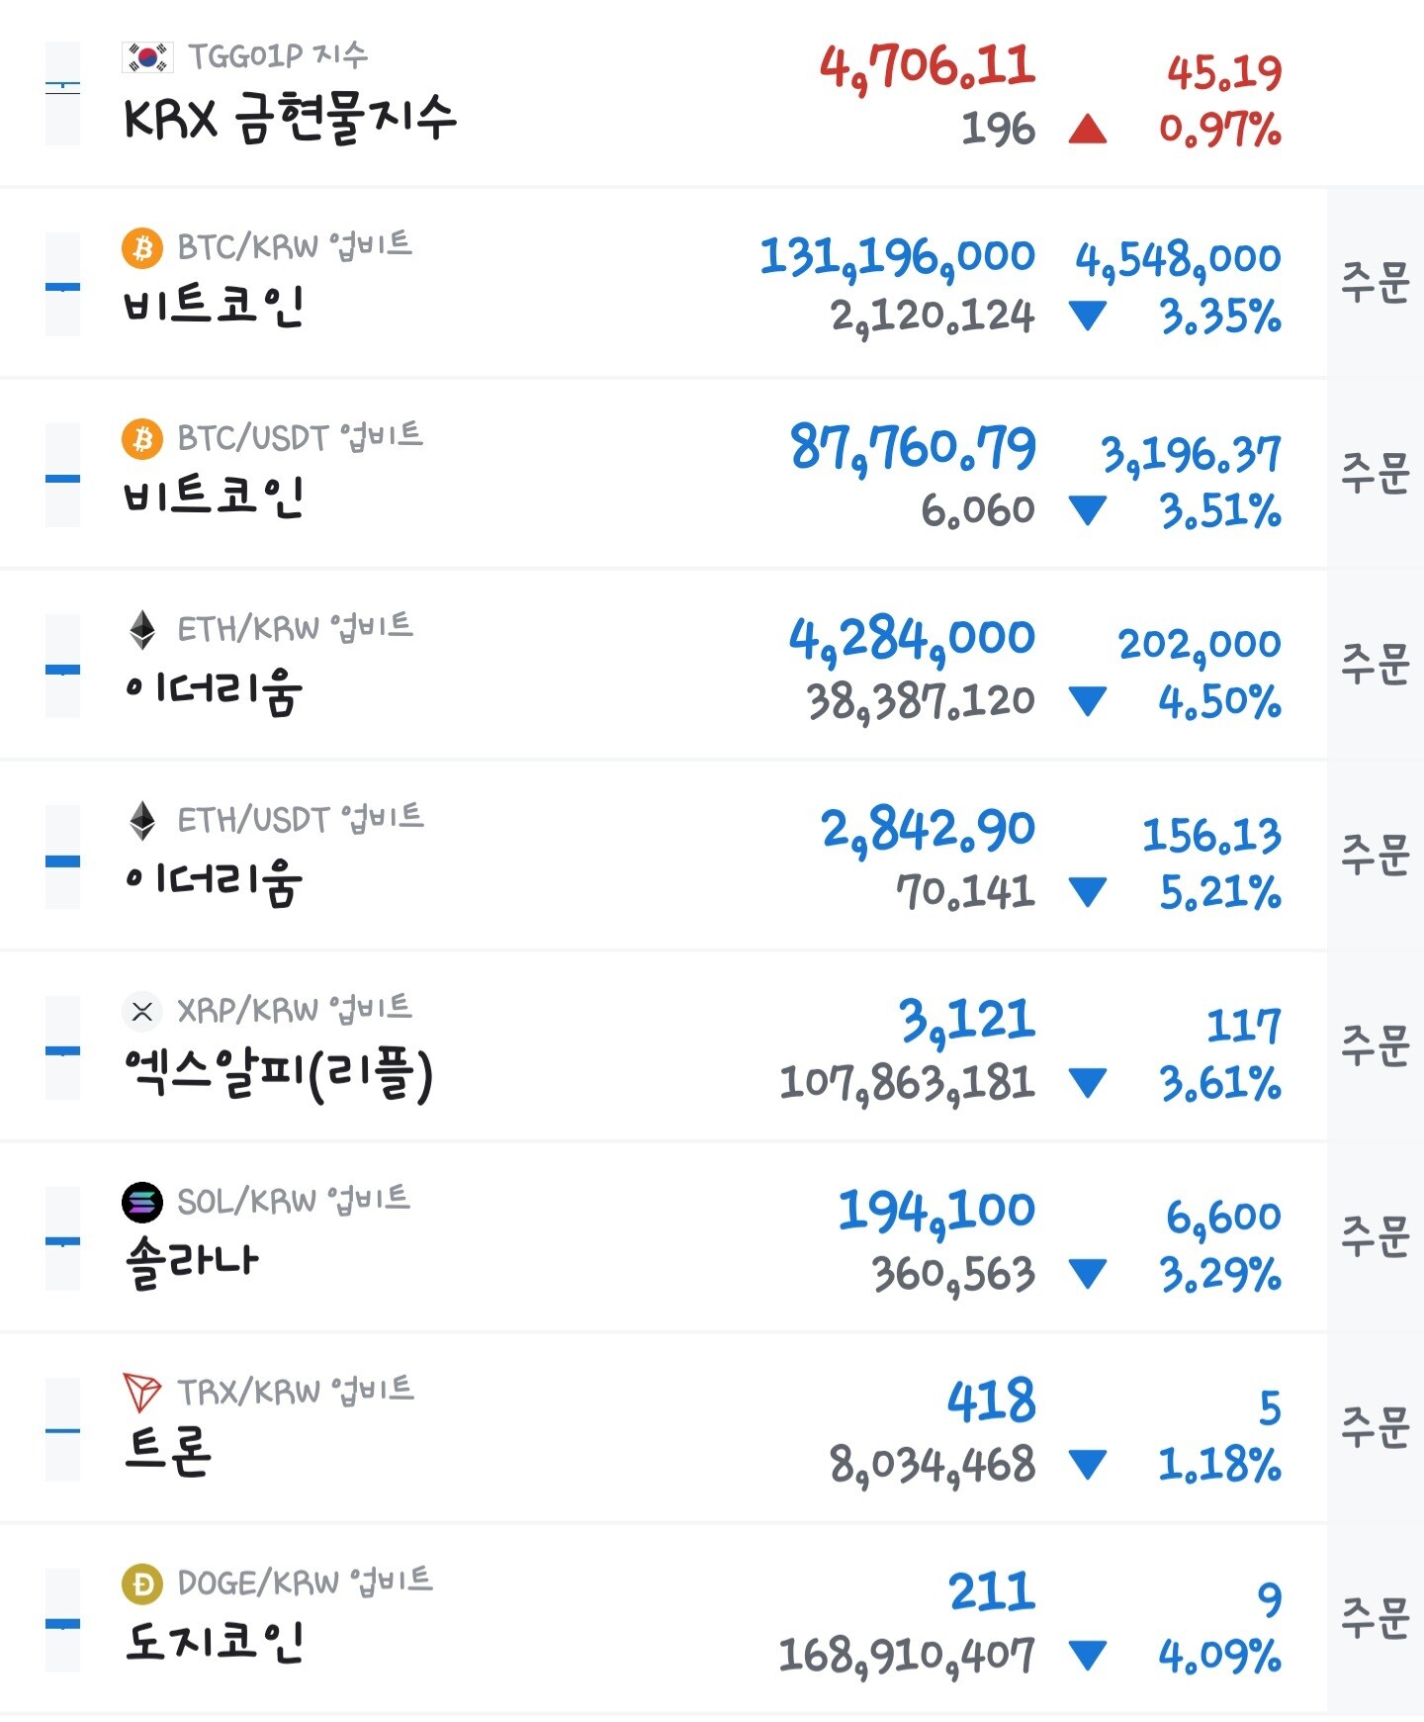1424x1722 pixels.
Task: Open the 엑스알피(리플) coin name
Action: point(279,1074)
